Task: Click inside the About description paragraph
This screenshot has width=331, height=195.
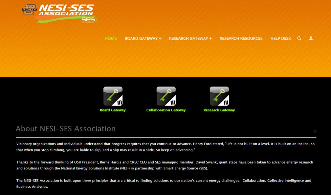Action: [x=164, y=146]
